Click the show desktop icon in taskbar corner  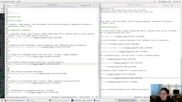pyautogui.click(x=2, y=100)
